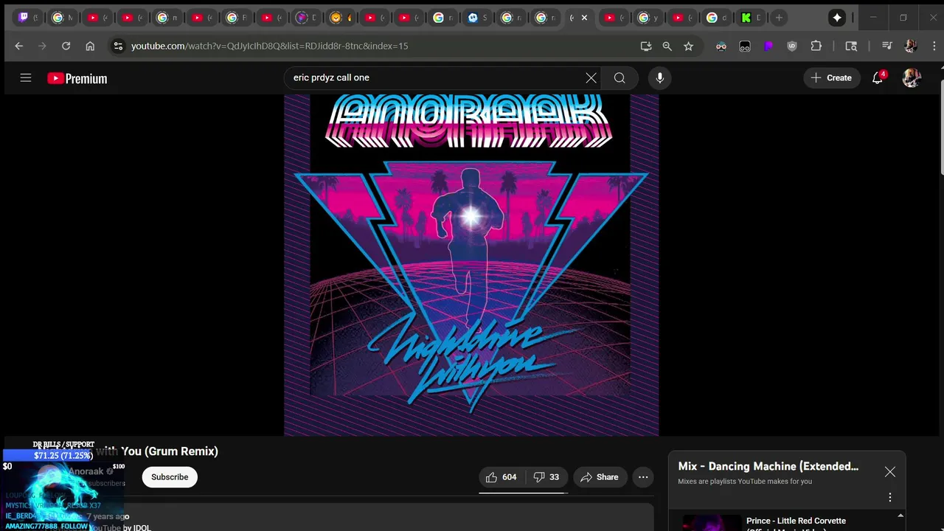The height and width of the screenshot is (531, 944).
Task: Run search with the magnifier button
Action: click(x=619, y=77)
